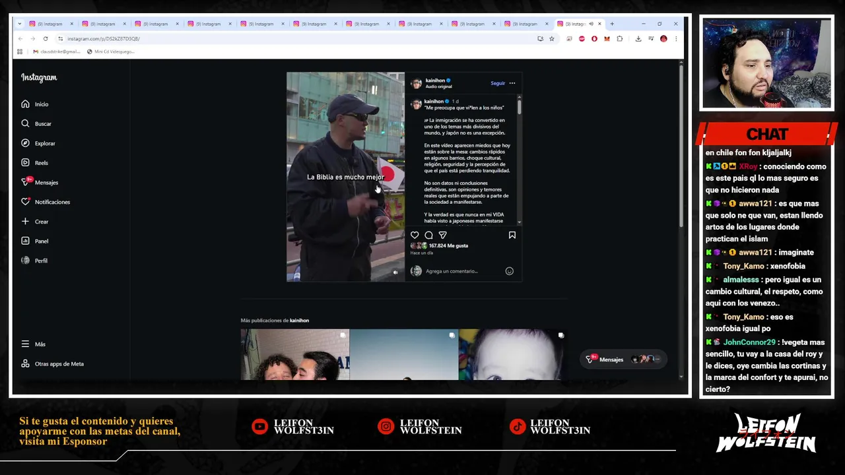This screenshot has height=475, width=845.
Task: Open post more options three dots
Action: point(512,83)
